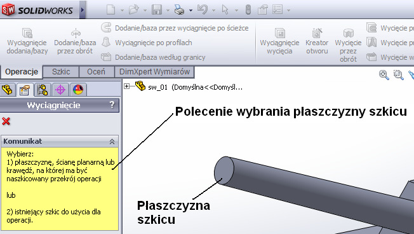Open the Options dropdown arrow
414x234 pixels.
(x=288, y=11)
